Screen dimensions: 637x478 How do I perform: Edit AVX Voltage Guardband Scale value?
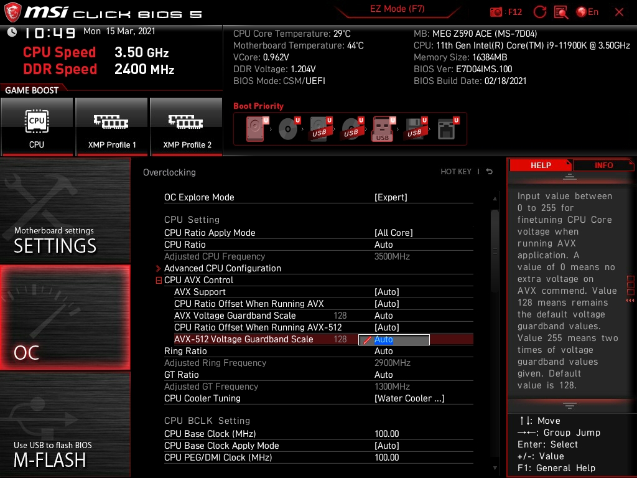[383, 316]
